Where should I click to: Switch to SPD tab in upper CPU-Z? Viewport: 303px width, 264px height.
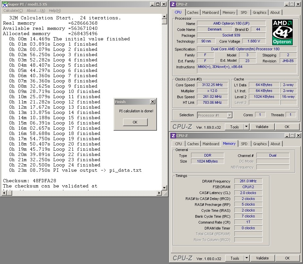(244, 12)
